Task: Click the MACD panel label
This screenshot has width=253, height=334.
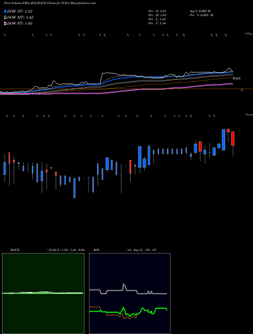Action: 15,250
